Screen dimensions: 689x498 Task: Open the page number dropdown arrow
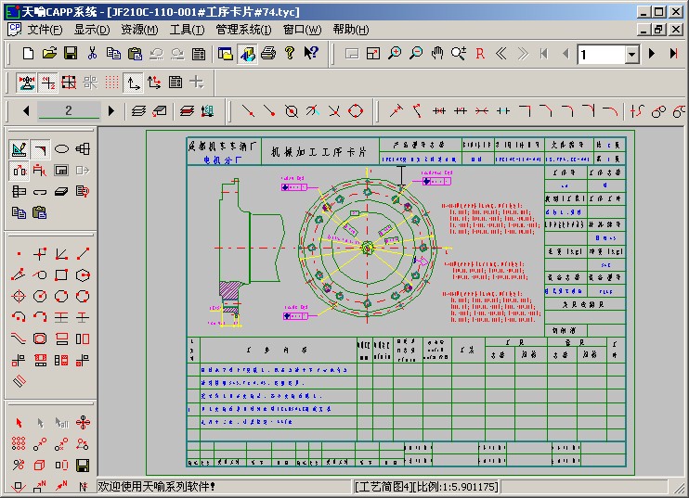tap(631, 55)
